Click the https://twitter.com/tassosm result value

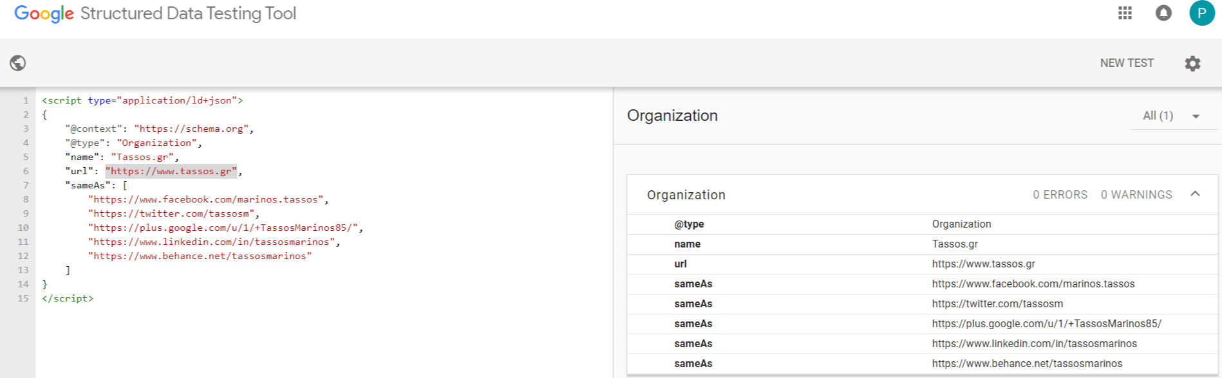point(997,303)
